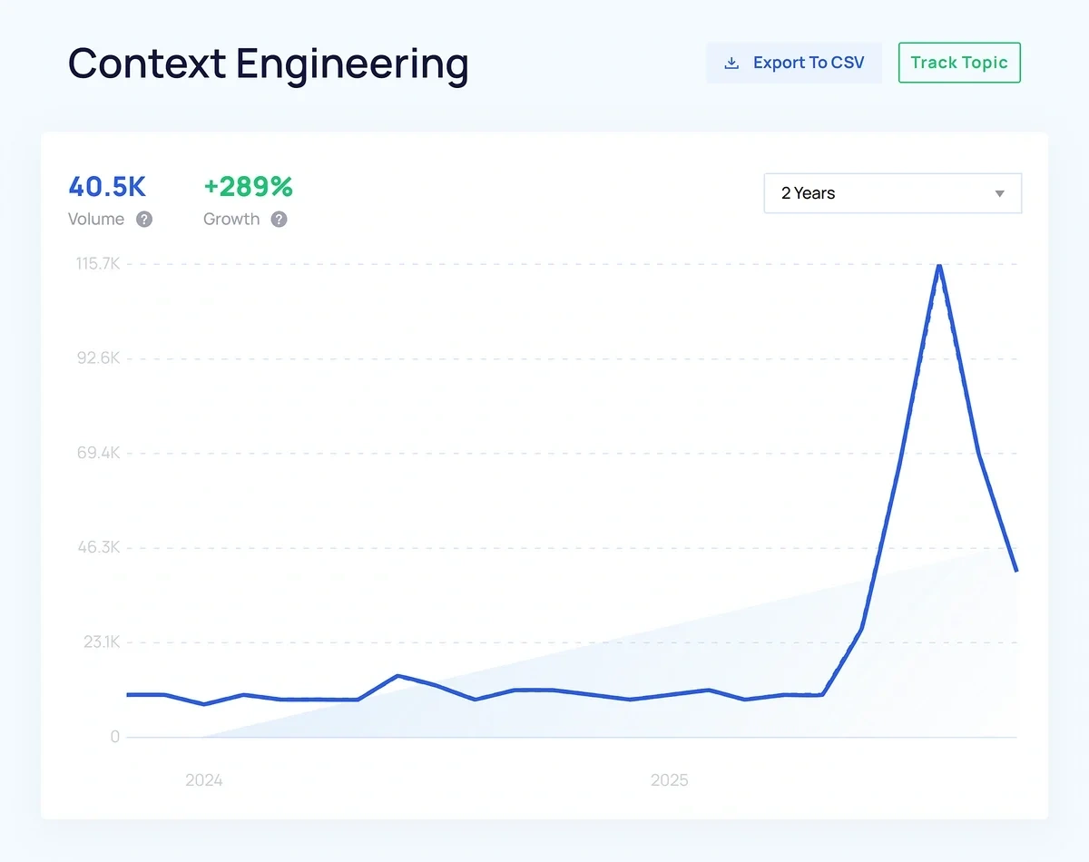Click the Export To CSV text
The width and height of the screenshot is (1089, 862).
click(808, 64)
